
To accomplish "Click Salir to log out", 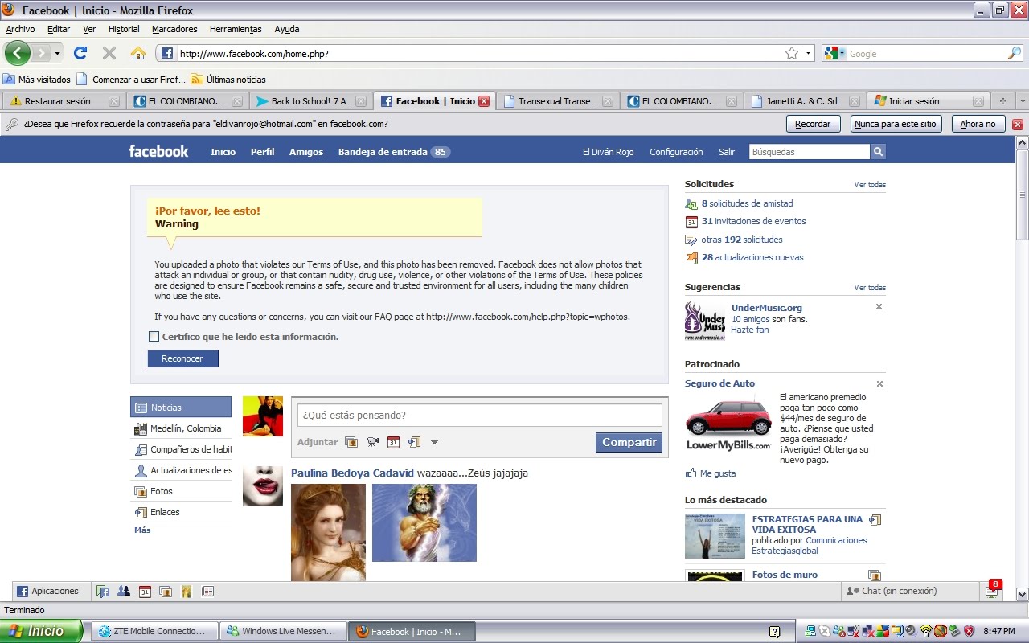I will pyautogui.click(x=727, y=152).
